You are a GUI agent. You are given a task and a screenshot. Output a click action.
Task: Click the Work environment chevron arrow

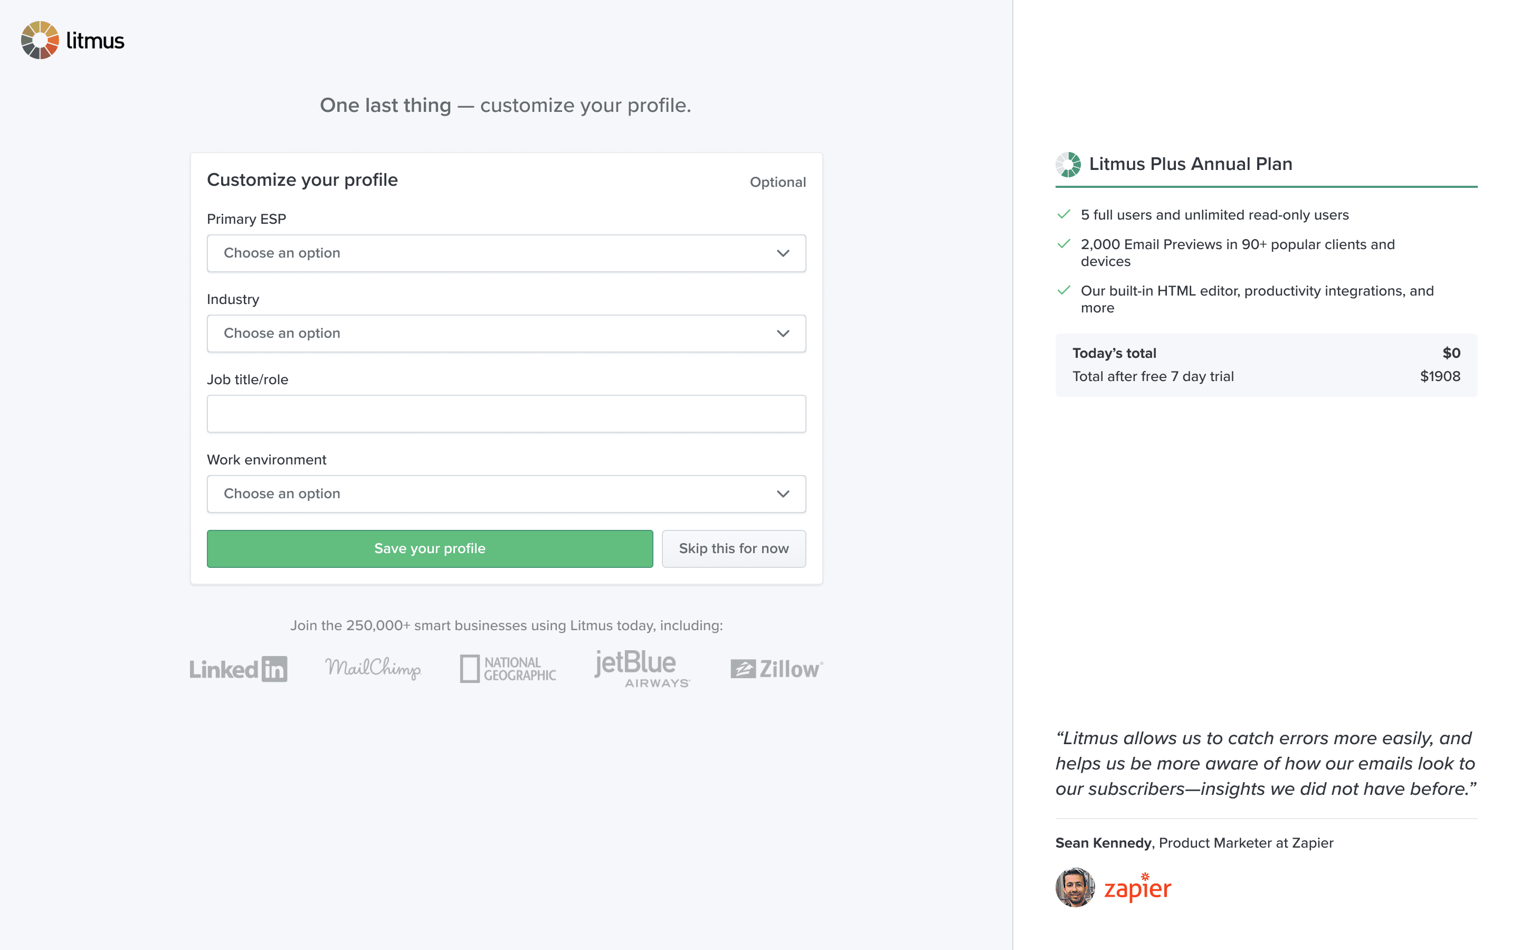[783, 494]
